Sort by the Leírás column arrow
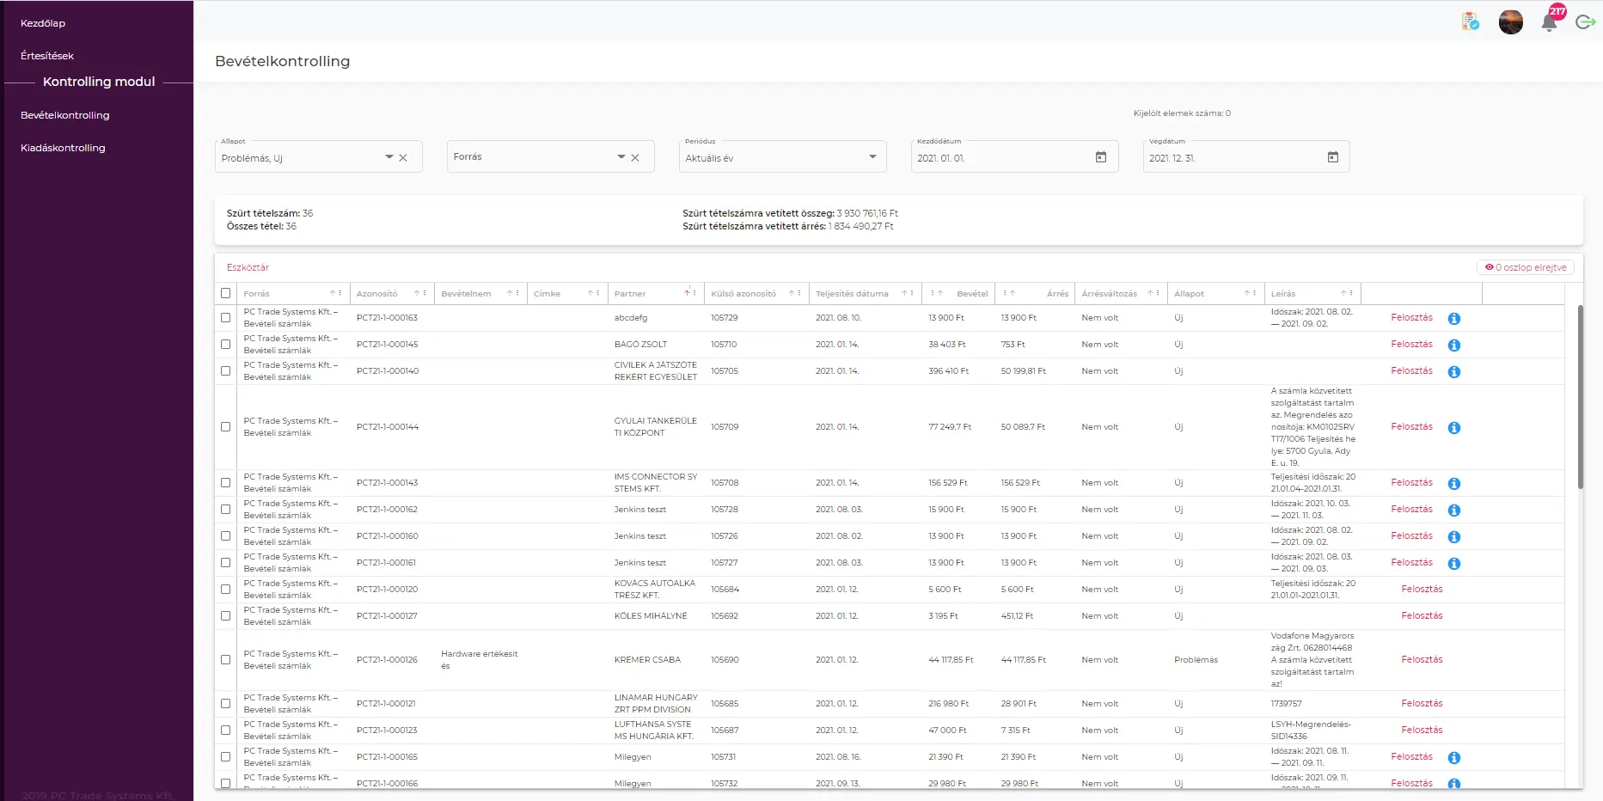The image size is (1603, 801). click(1343, 293)
